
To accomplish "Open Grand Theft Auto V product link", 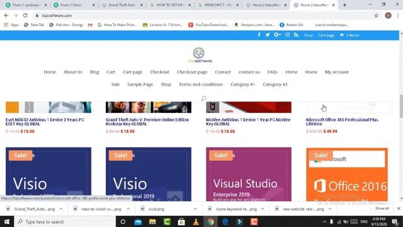I will pyautogui.click(x=147, y=122).
